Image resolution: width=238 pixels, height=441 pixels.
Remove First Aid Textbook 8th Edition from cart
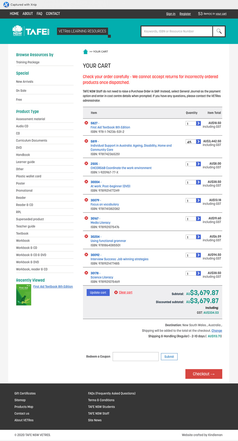(x=86, y=123)
